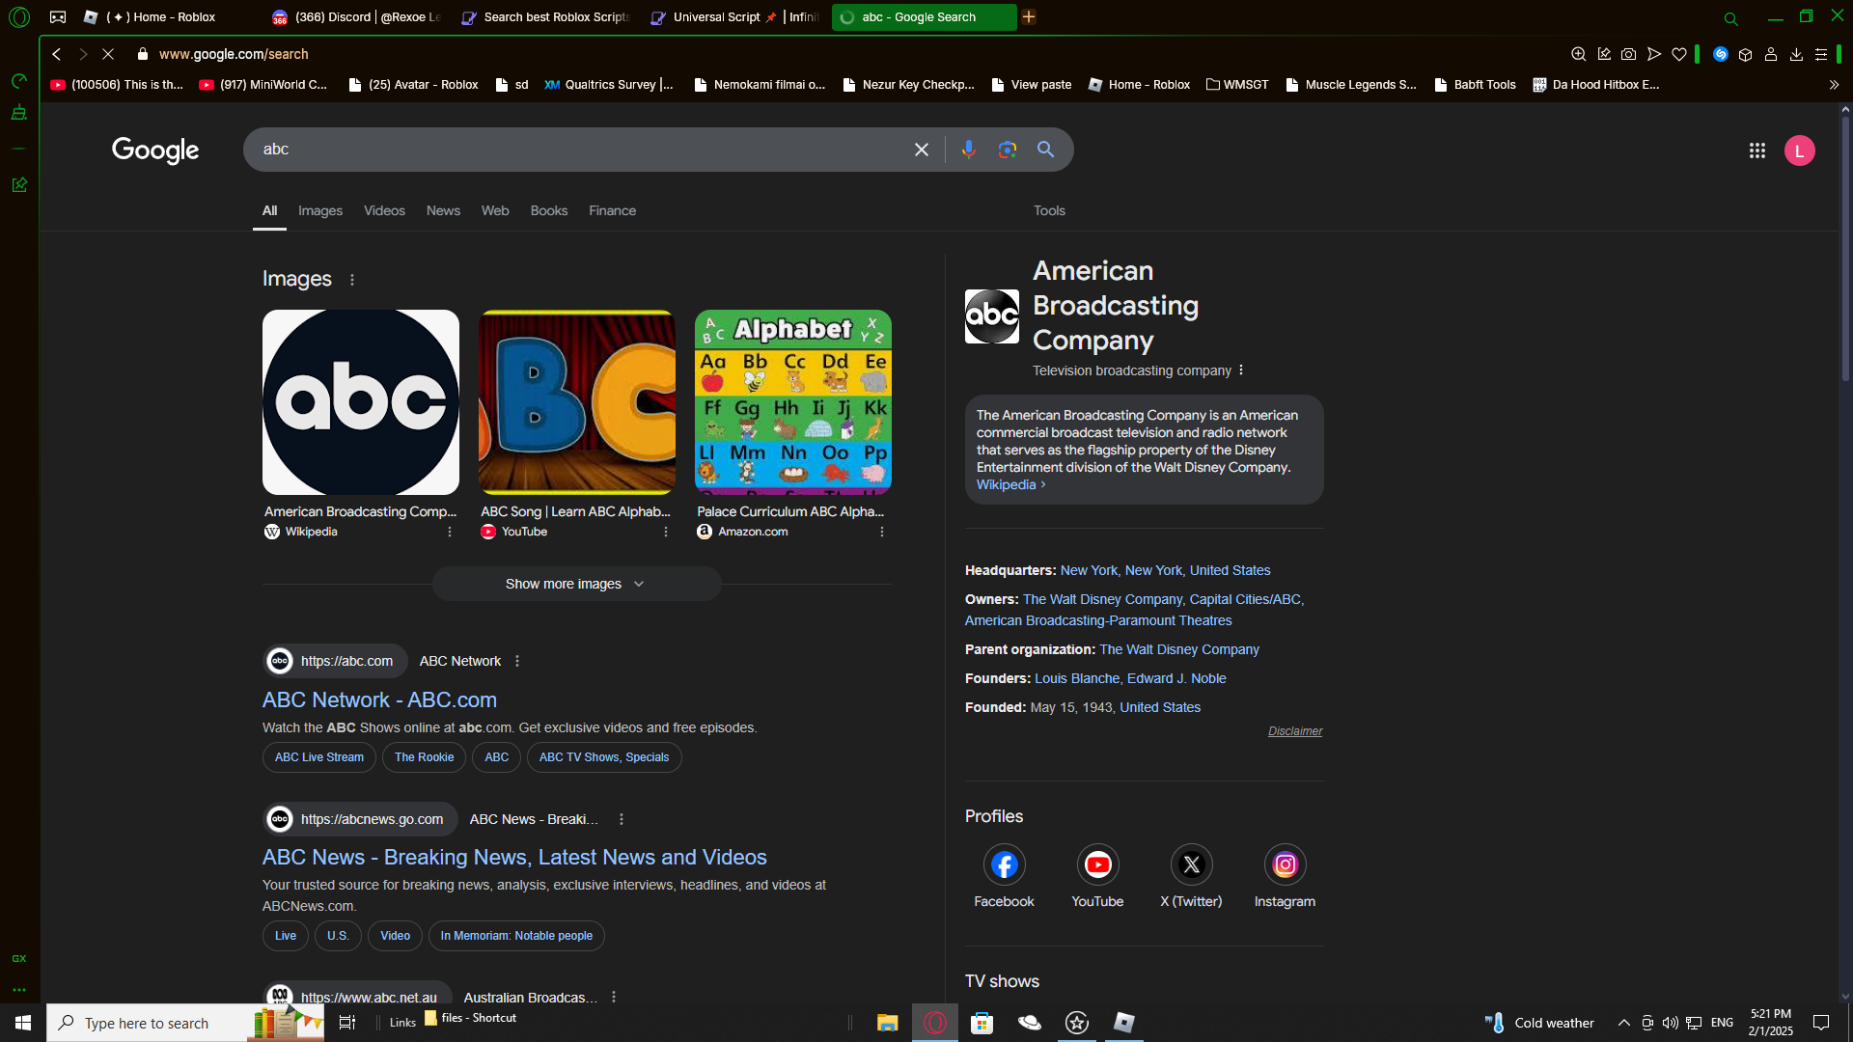Open more options beside Images heading

[352, 280]
